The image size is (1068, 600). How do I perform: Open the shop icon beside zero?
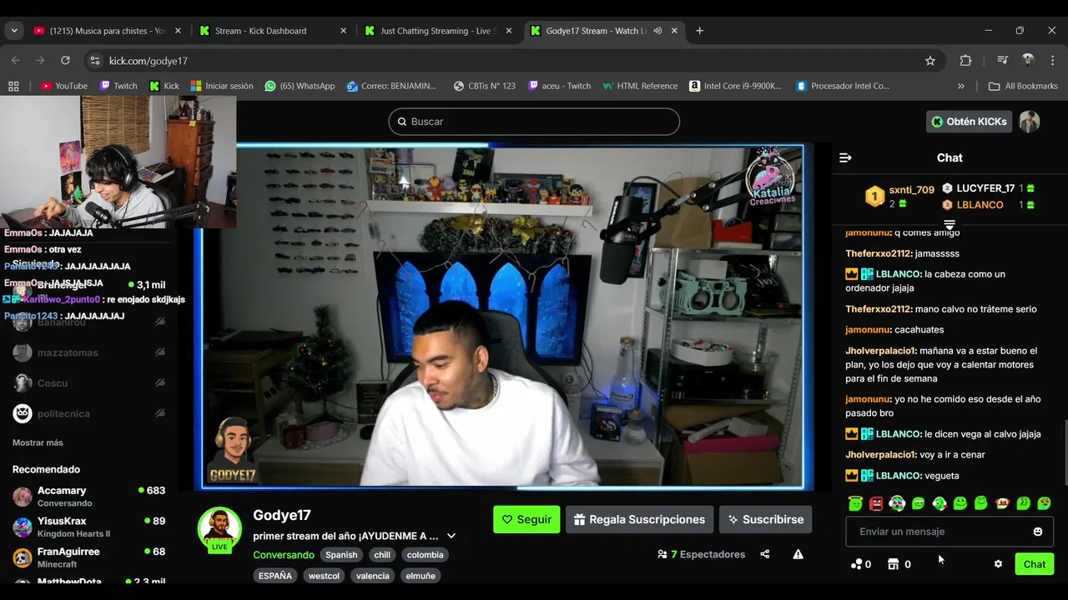click(894, 564)
